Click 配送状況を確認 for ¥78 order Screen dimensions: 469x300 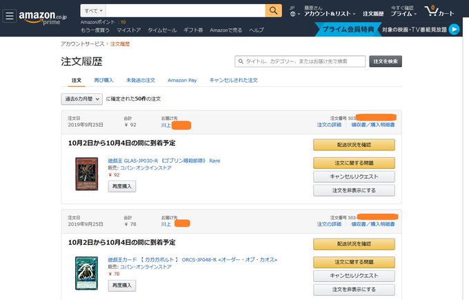click(354, 244)
